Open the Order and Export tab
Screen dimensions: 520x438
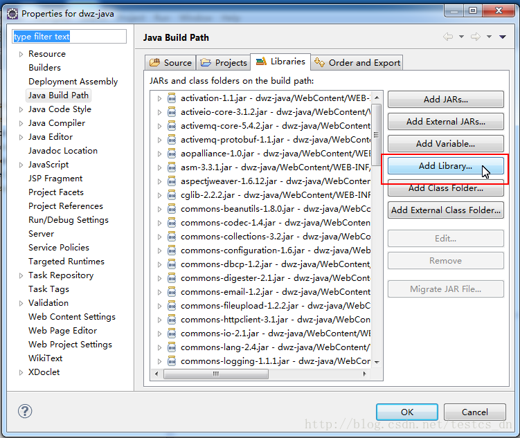point(357,62)
